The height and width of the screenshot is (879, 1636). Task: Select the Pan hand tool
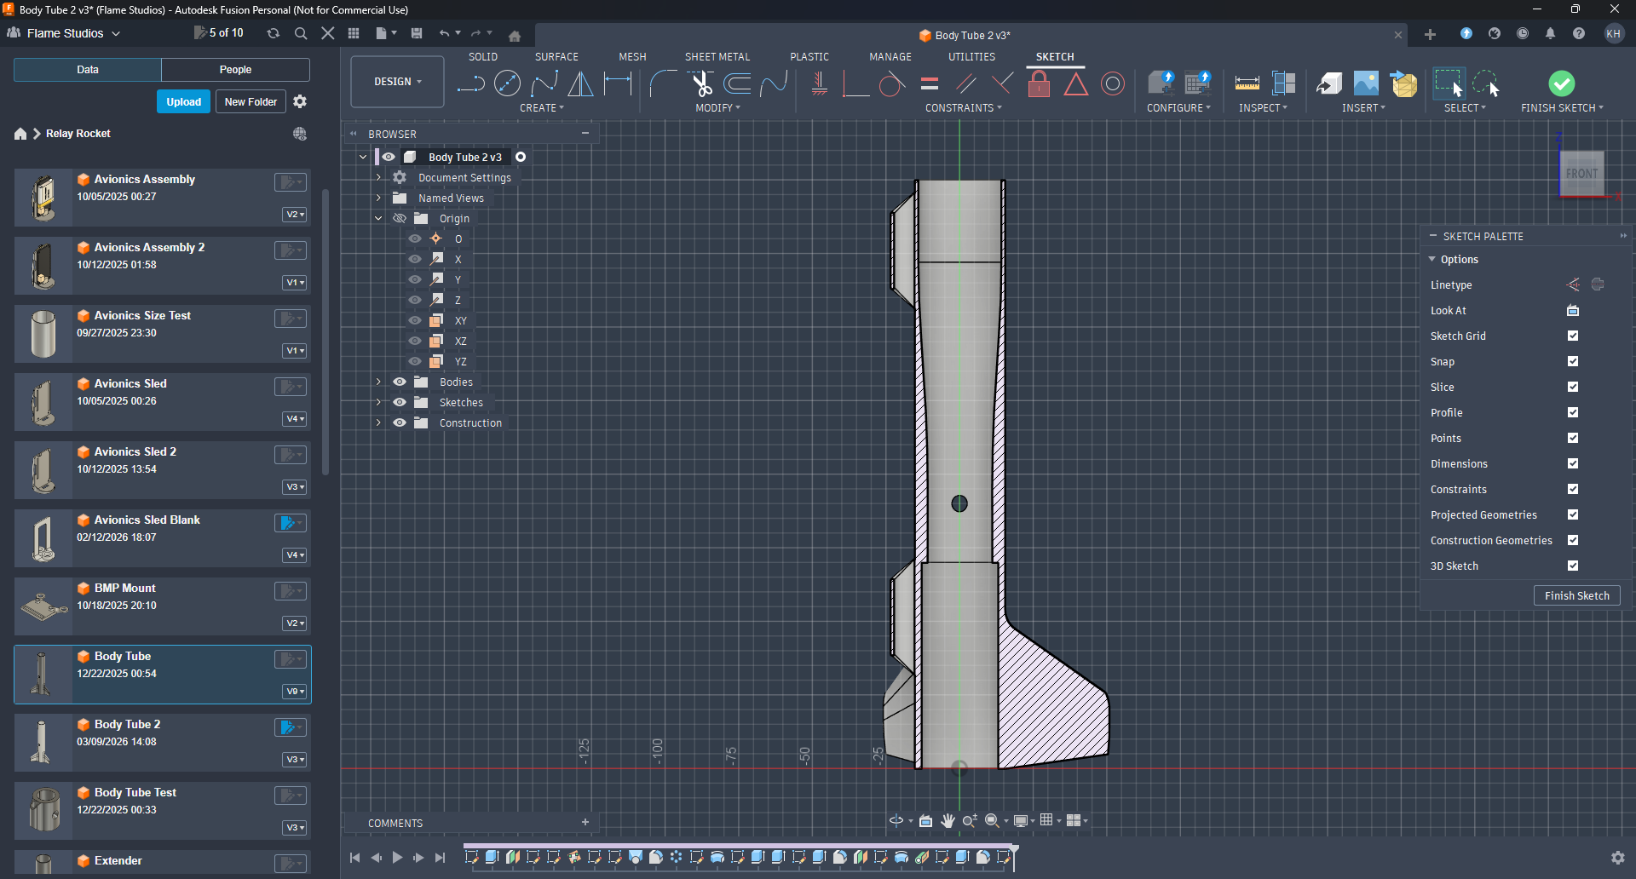coord(948,821)
